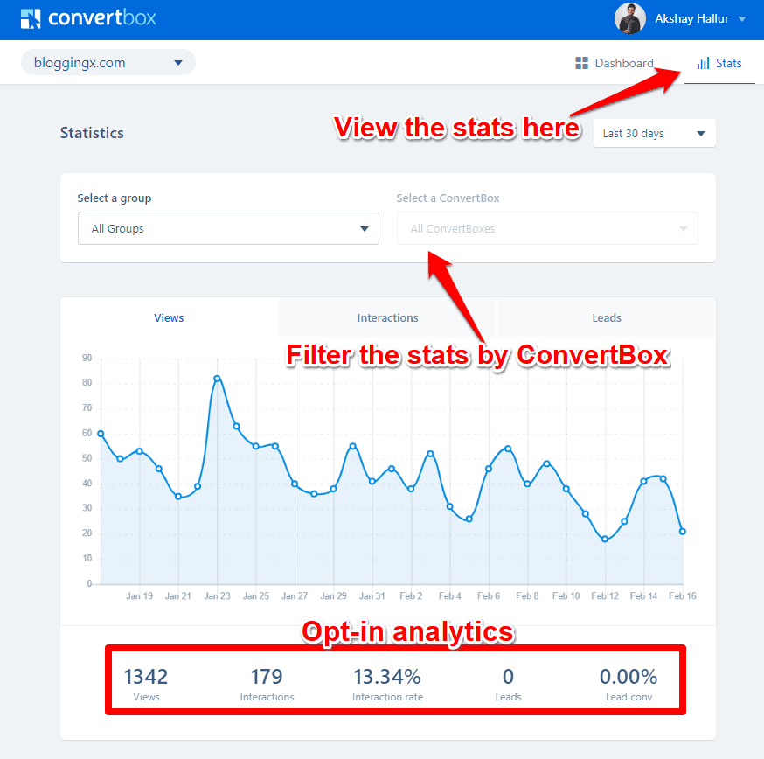This screenshot has height=759, width=764.
Task: Switch to the Interactions chart tab
Action: [x=387, y=317]
